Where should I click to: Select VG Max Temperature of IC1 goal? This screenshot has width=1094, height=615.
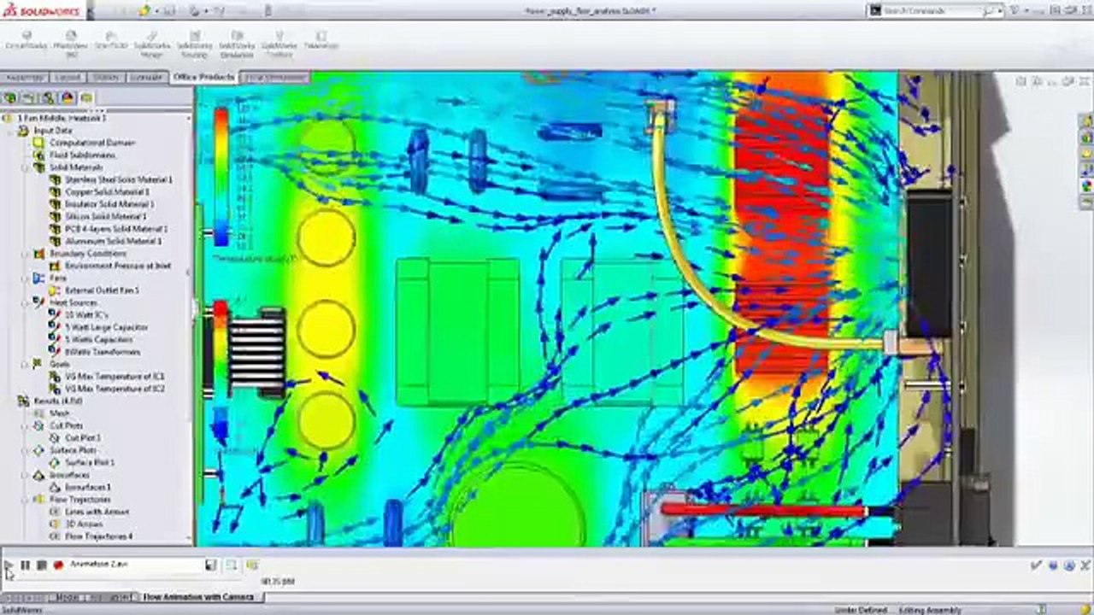click(115, 377)
